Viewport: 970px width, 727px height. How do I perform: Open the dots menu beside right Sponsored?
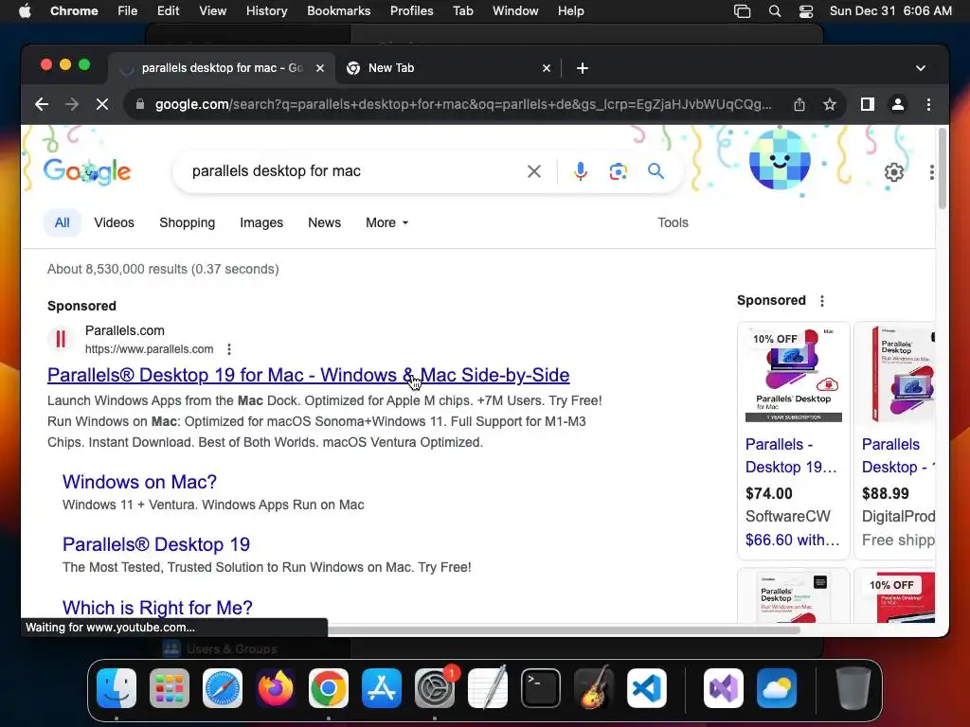click(x=822, y=301)
